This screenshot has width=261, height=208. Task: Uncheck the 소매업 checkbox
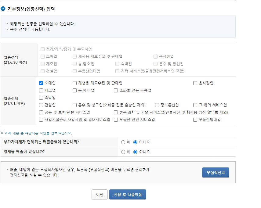pos(41,83)
